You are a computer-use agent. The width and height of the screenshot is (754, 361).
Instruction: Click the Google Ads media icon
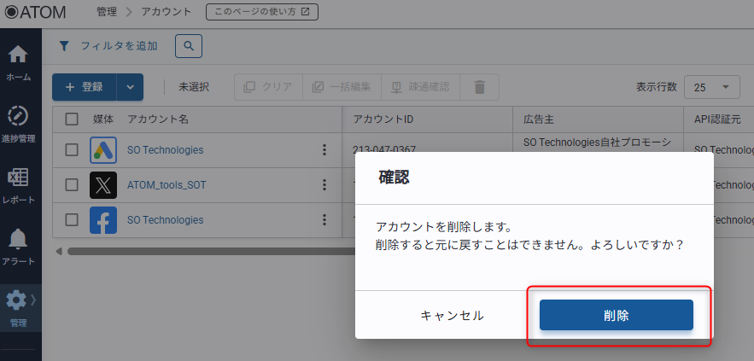click(x=103, y=150)
